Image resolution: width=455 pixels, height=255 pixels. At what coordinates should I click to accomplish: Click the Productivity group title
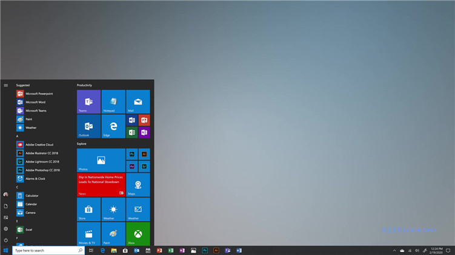click(x=84, y=85)
